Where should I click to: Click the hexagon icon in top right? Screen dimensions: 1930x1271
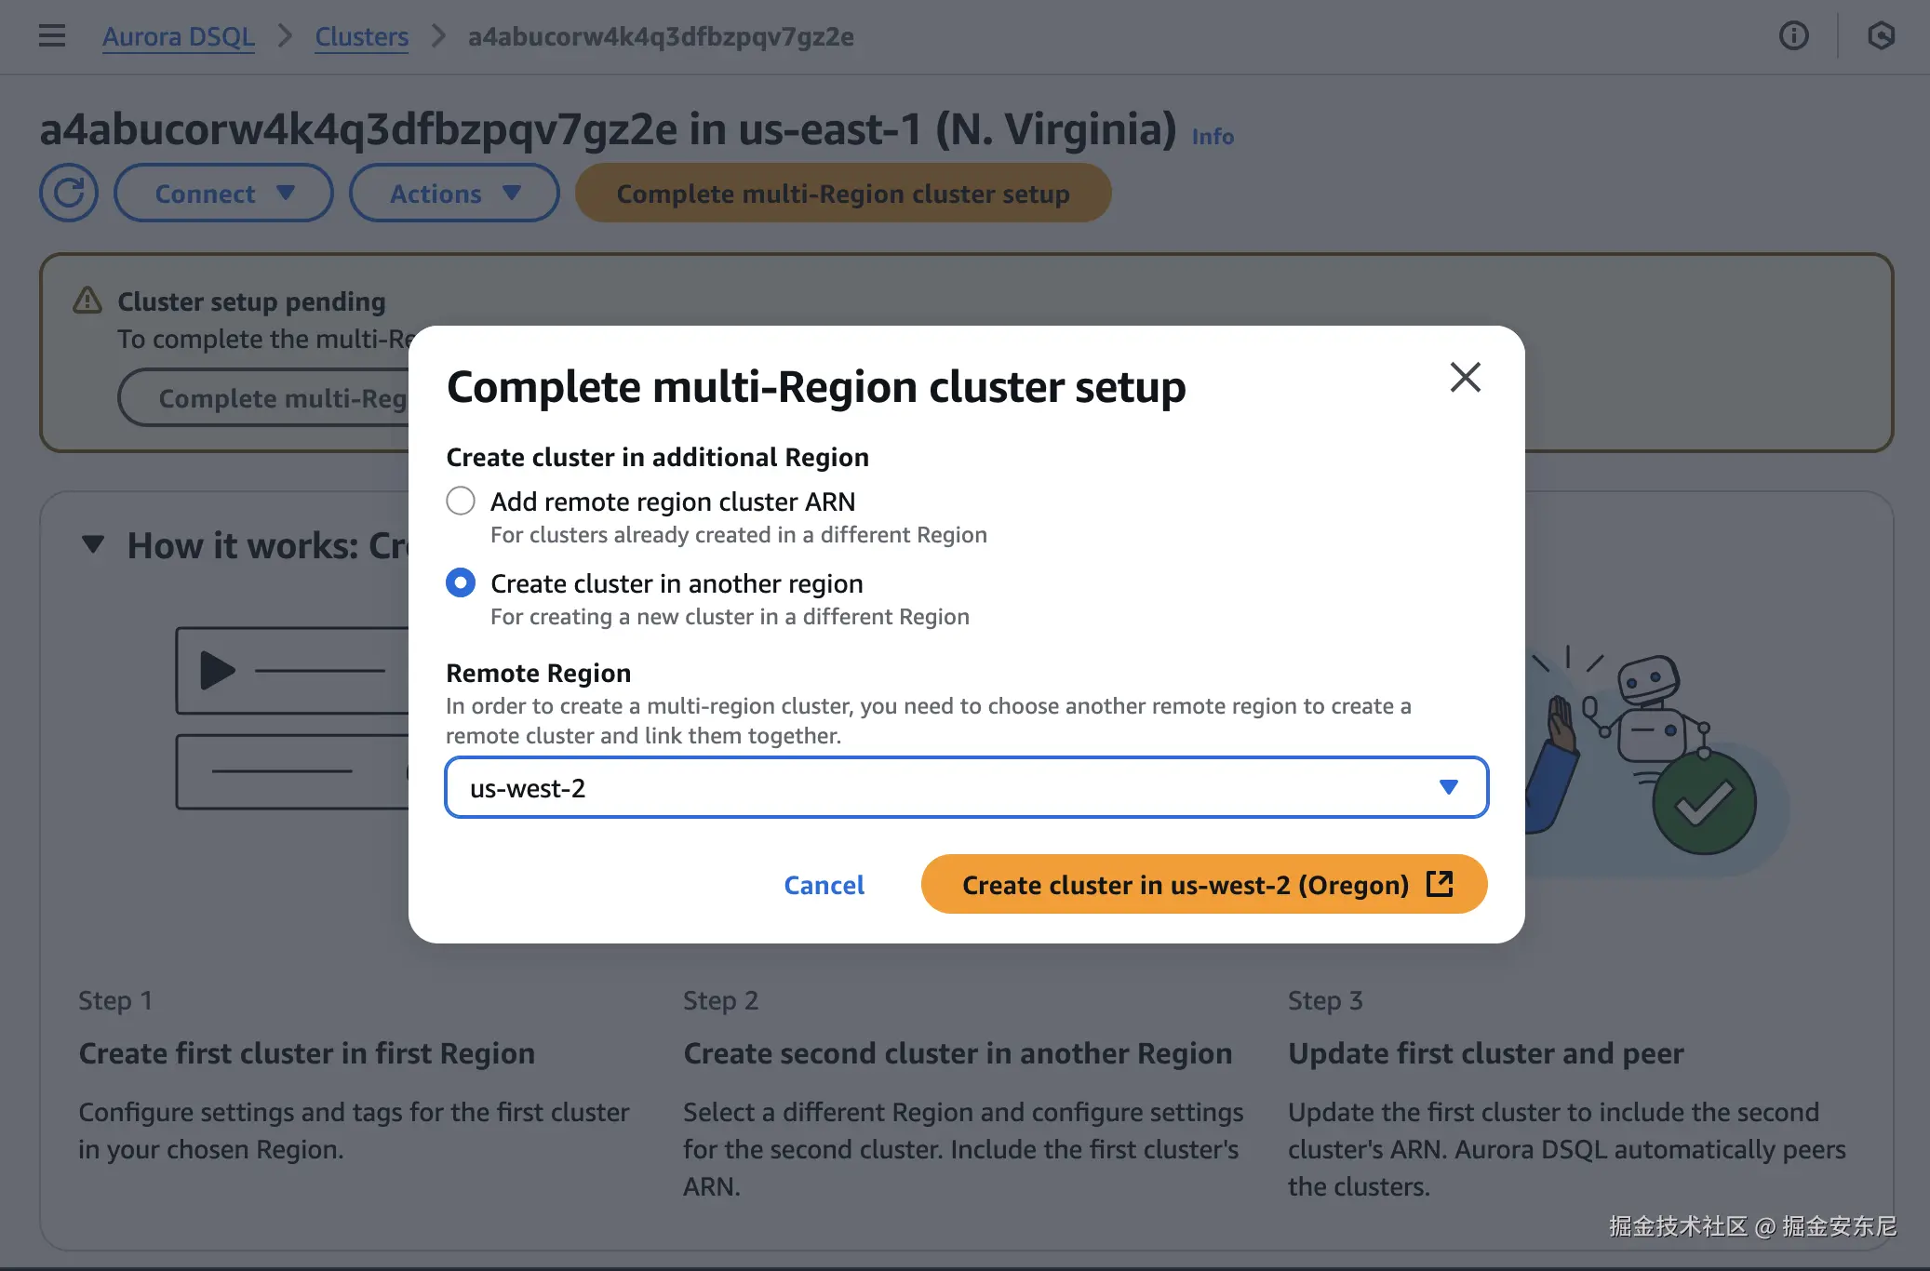(x=1881, y=36)
